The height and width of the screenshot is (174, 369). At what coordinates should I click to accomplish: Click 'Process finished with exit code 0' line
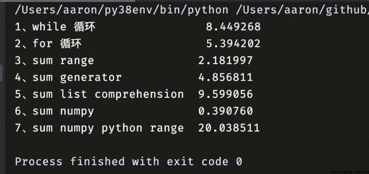pyautogui.click(x=129, y=162)
